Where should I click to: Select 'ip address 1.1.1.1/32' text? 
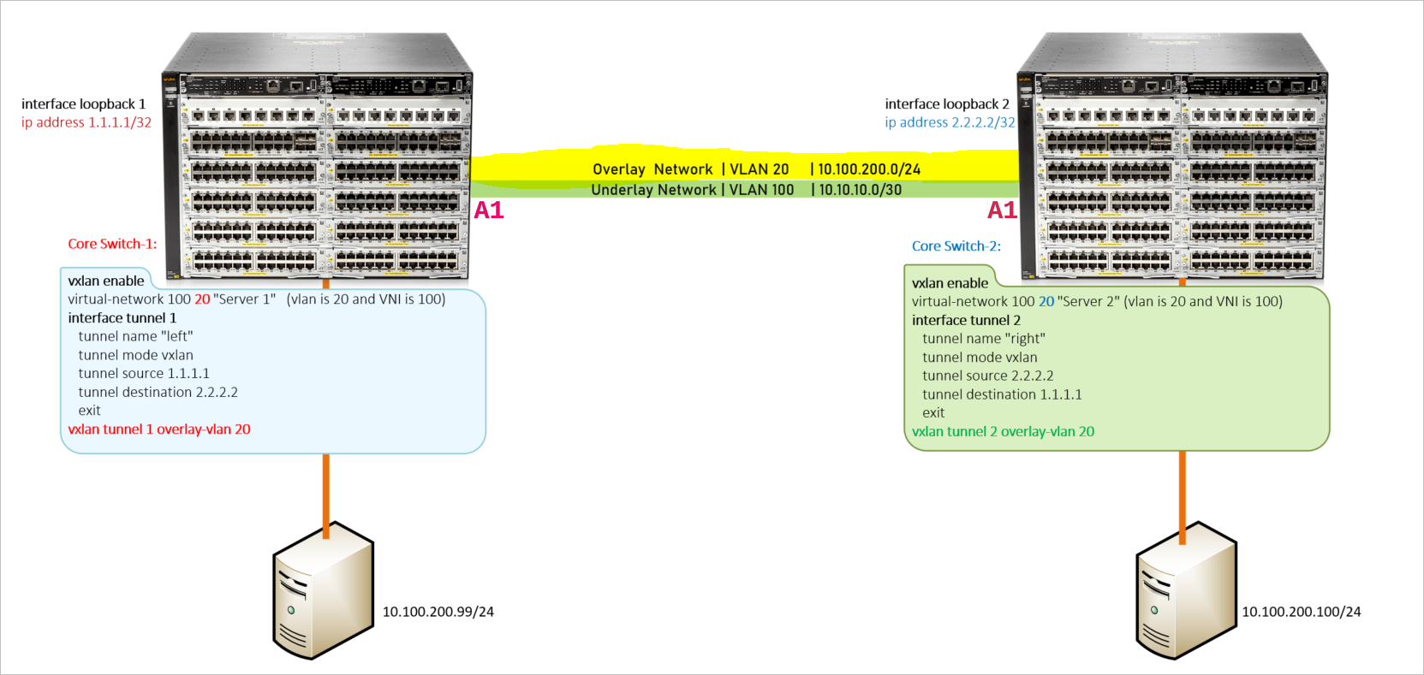pos(86,122)
